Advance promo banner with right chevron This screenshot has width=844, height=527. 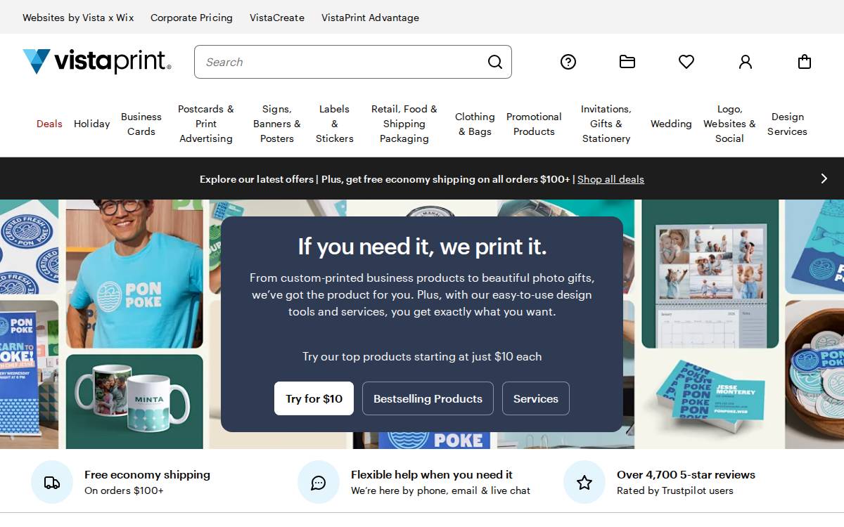[x=824, y=178]
